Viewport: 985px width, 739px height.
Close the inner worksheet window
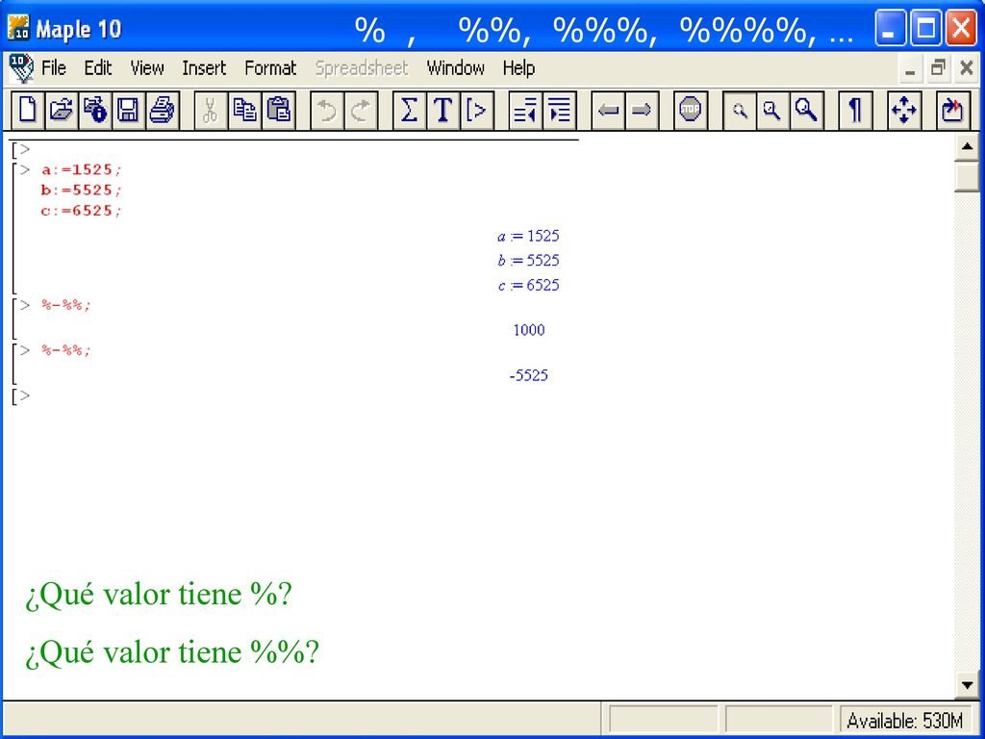pyautogui.click(x=967, y=68)
